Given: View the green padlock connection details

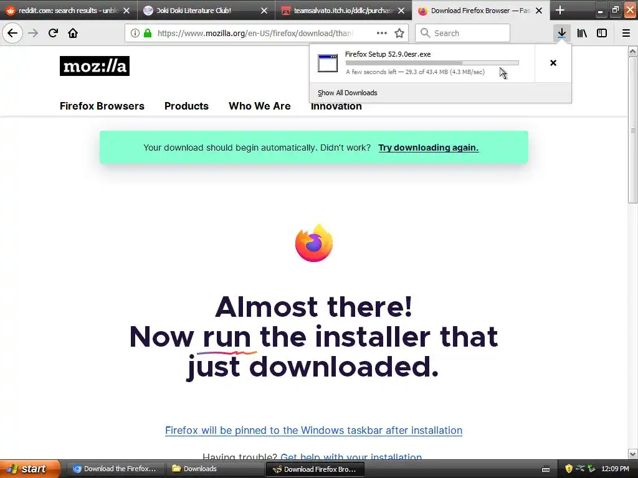Looking at the screenshot, I should coord(148,33).
